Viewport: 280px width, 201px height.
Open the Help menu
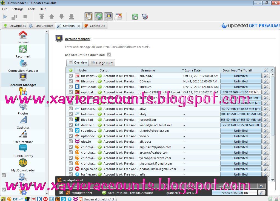tap(43, 9)
